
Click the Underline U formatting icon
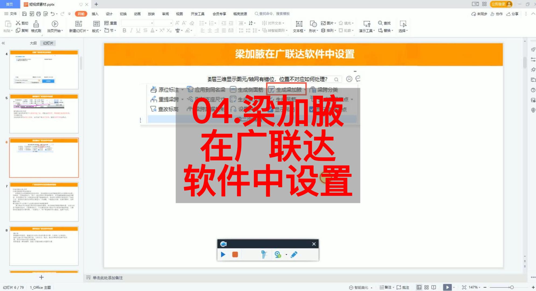pos(138,30)
